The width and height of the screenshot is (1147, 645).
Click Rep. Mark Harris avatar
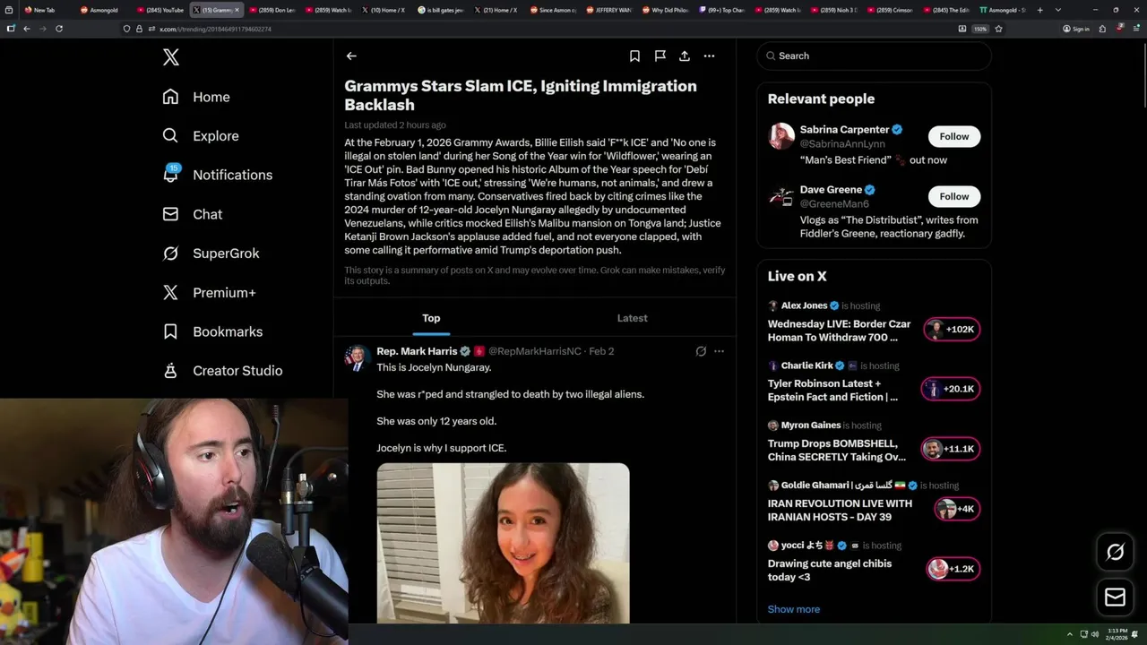[x=358, y=357]
